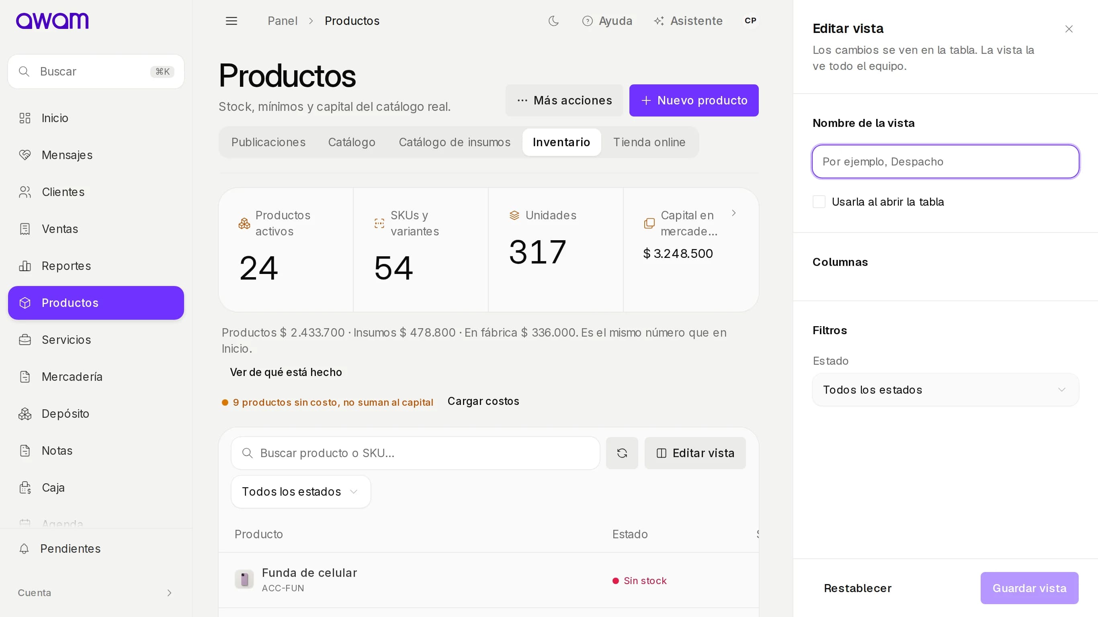Open Ventas in sidebar

click(x=96, y=229)
